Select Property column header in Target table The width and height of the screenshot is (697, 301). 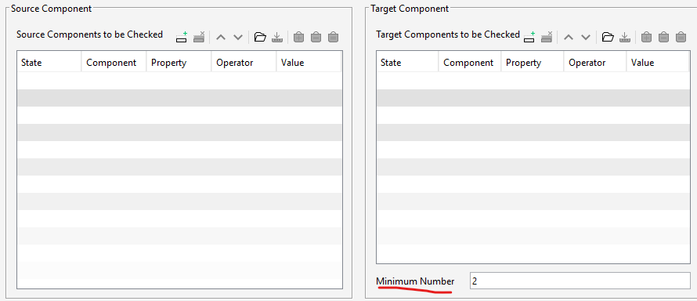click(x=532, y=63)
